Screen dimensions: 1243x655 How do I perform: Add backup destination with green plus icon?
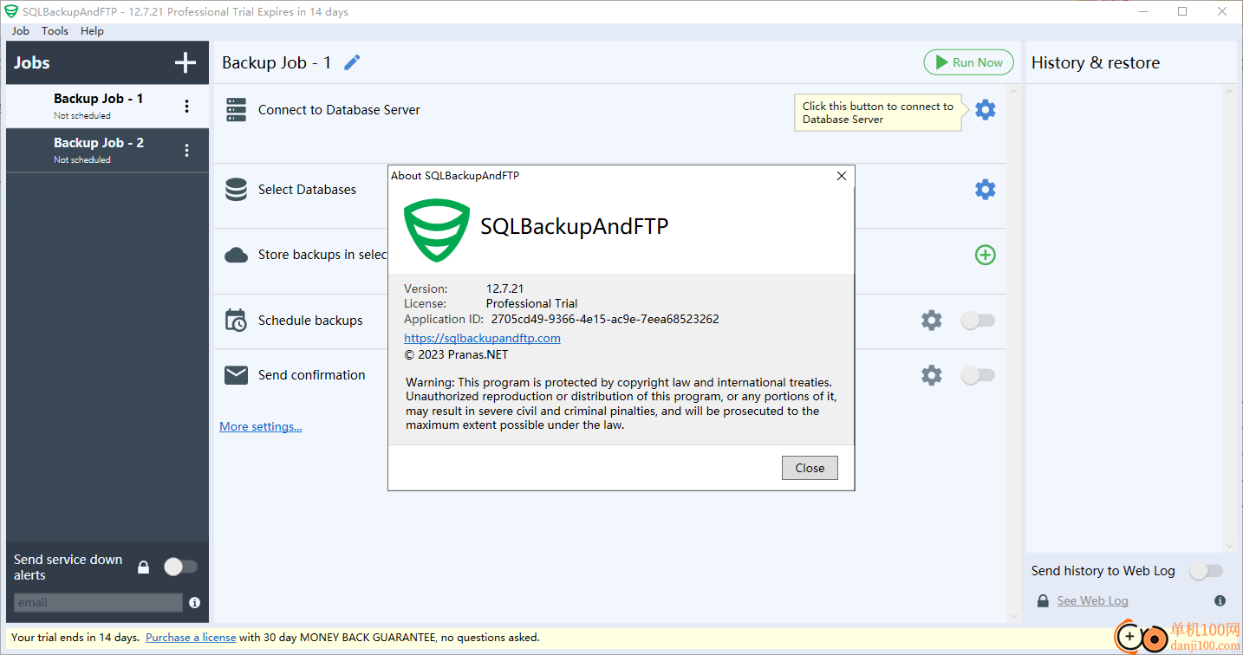point(986,255)
